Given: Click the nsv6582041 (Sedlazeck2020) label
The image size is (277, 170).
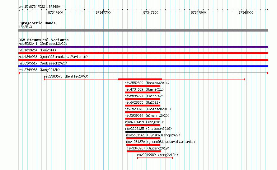Looking at the screenshot, I should [x=43, y=44].
